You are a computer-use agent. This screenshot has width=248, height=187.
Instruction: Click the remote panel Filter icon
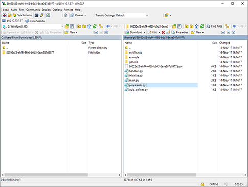(179, 26)
